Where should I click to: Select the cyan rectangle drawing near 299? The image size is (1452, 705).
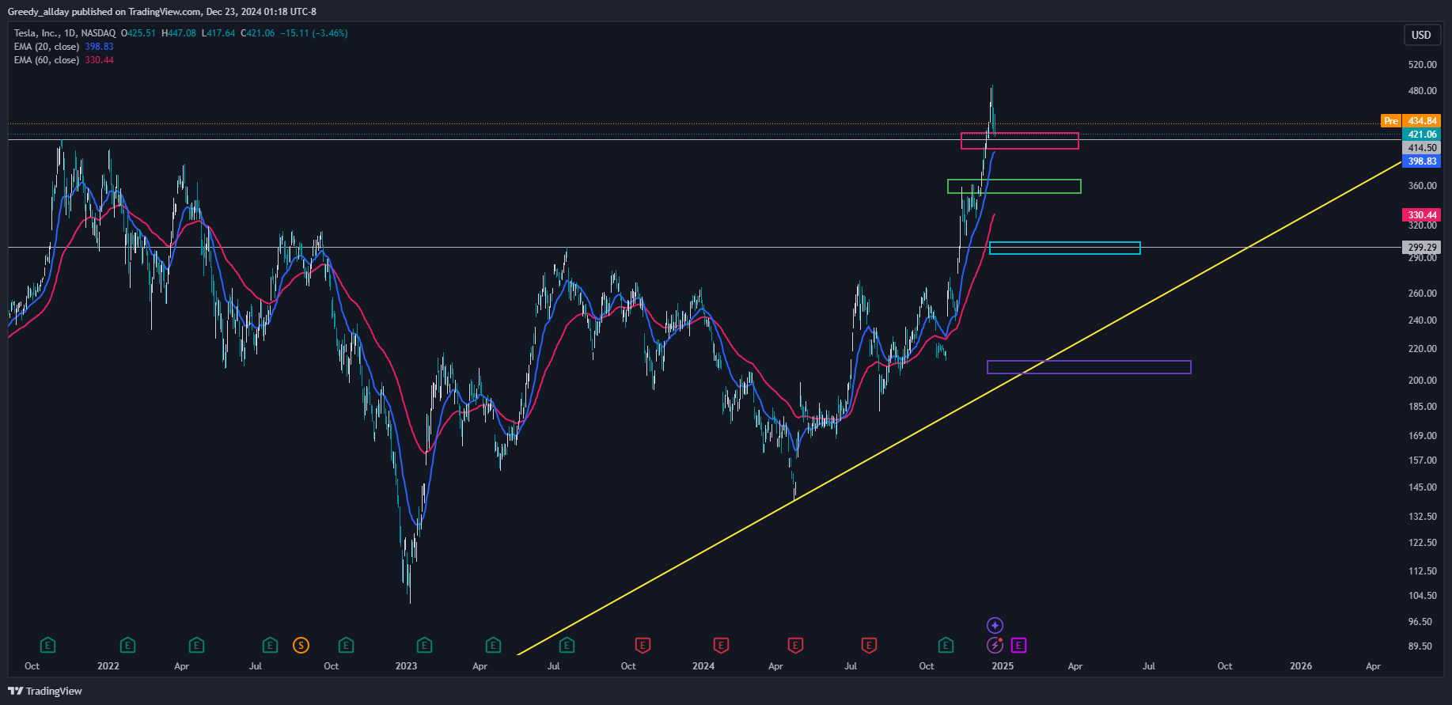tap(1064, 248)
